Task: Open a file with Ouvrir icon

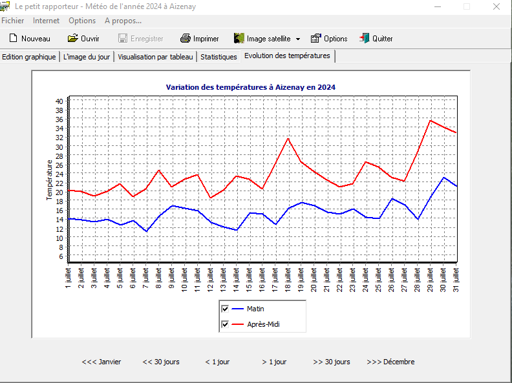Action: coord(73,39)
